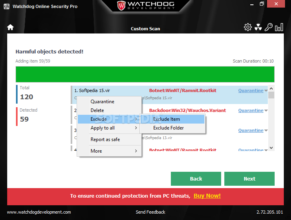Open license key icon
The image size is (291, 220).
tap(269, 27)
